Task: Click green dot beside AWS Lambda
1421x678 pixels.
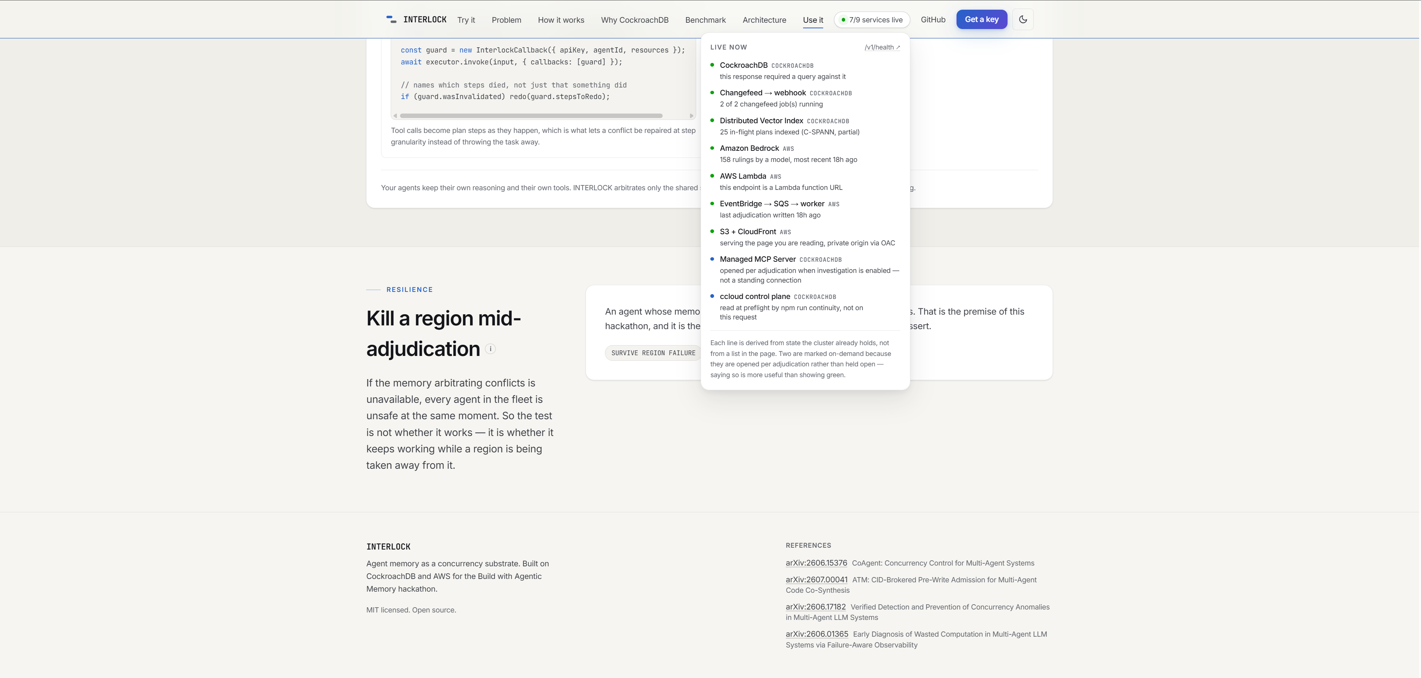Action: 712,176
